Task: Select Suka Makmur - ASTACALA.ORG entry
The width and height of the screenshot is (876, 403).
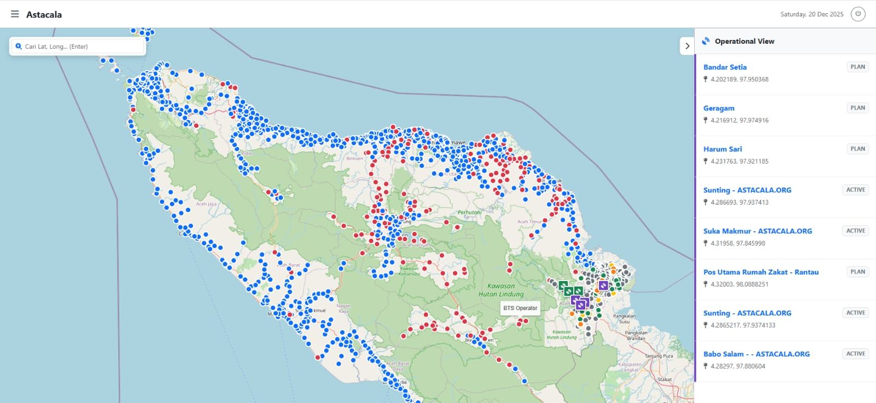Action: (757, 231)
